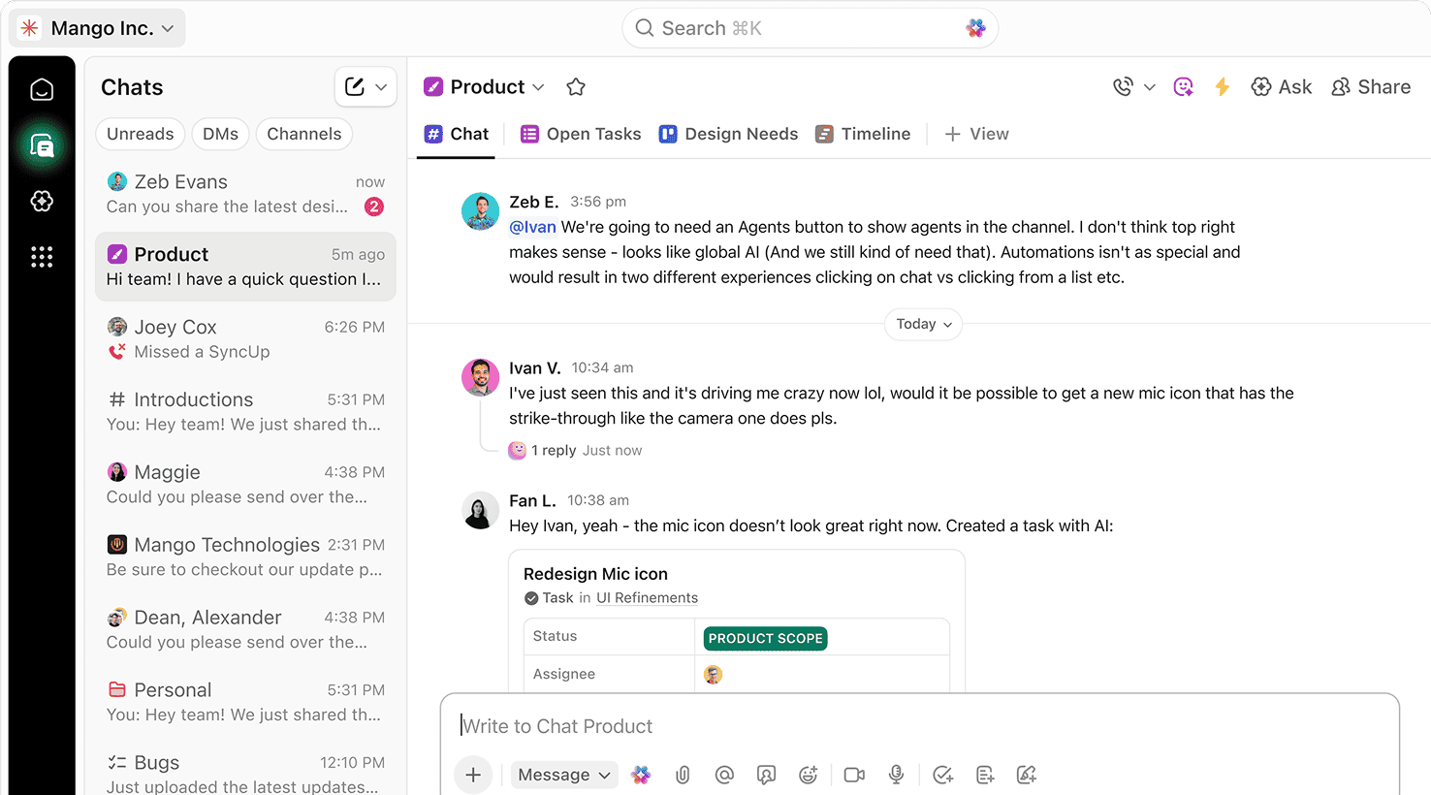Viewport: 1431px width, 795px height.
Task: Click the Share button
Action: tap(1371, 86)
